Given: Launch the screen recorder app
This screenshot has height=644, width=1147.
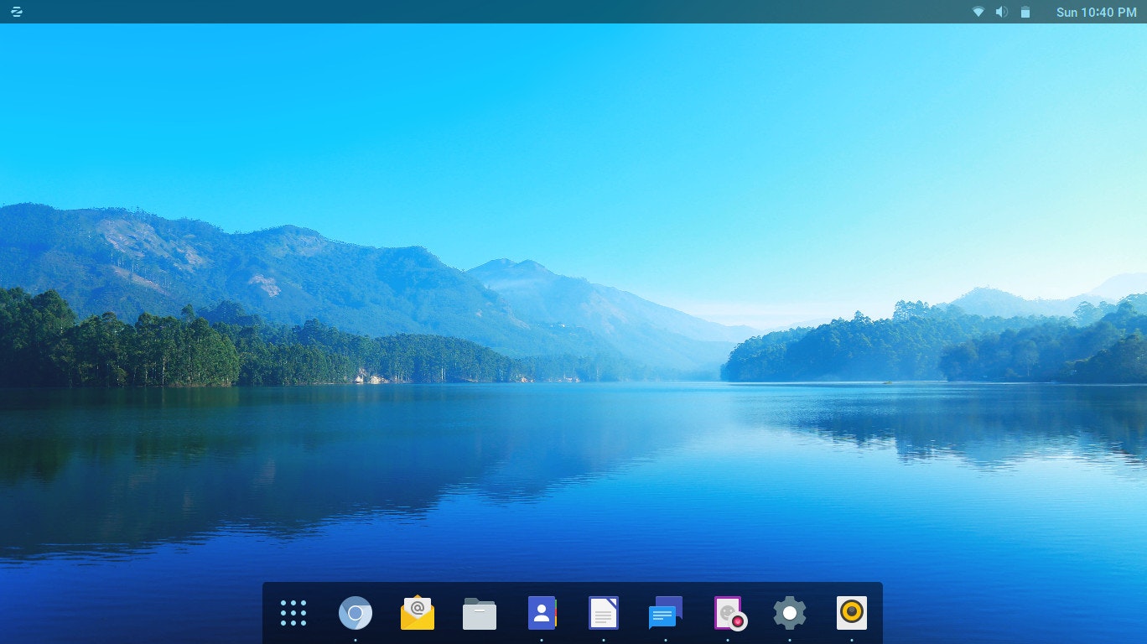Looking at the screenshot, I should [x=728, y=613].
